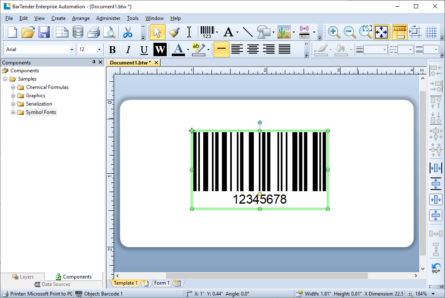Select the Text tool
Image resolution: width=445 pixels, height=298 pixels.
point(229,32)
